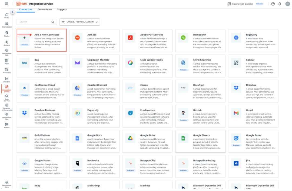Switch to the Triggers tab
Viewport: 292px width, 191px height.
pyautogui.click(x=62, y=9)
